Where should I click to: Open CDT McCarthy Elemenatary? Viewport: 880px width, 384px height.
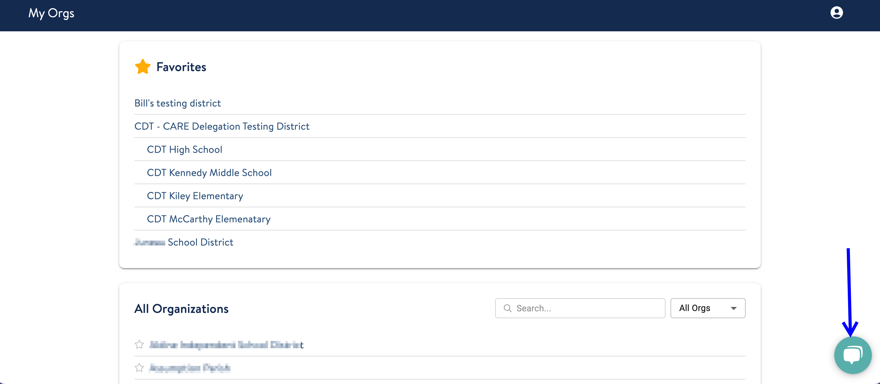click(x=208, y=219)
